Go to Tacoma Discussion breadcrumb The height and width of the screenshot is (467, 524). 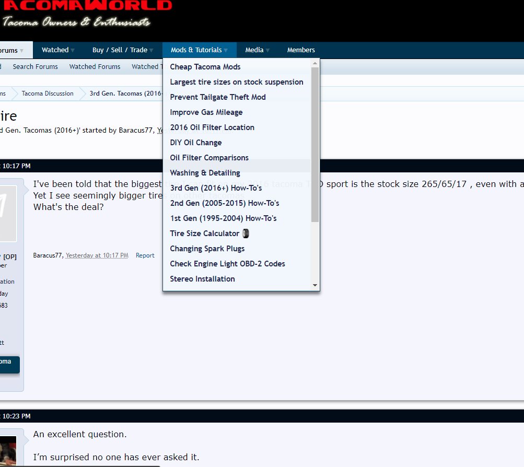click(48, 94)
